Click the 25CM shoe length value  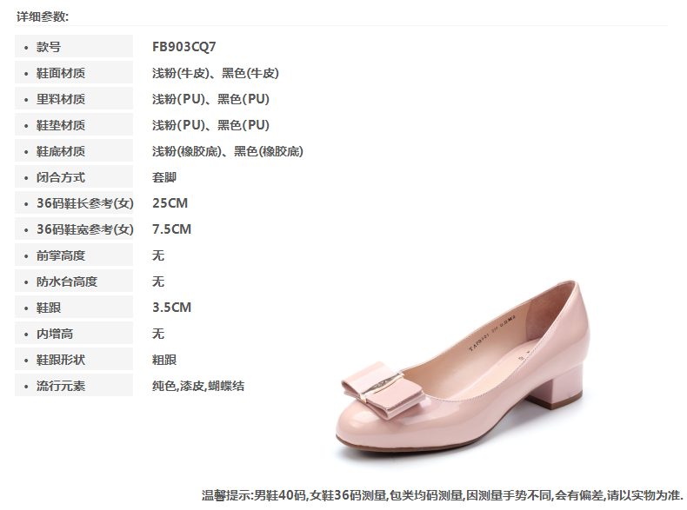(170, 203)
